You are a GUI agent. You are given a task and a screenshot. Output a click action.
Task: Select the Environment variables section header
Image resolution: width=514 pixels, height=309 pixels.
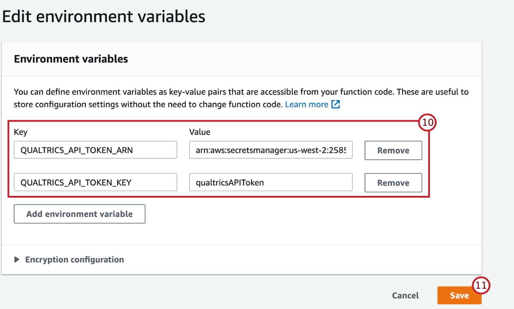tap(70, 59)
